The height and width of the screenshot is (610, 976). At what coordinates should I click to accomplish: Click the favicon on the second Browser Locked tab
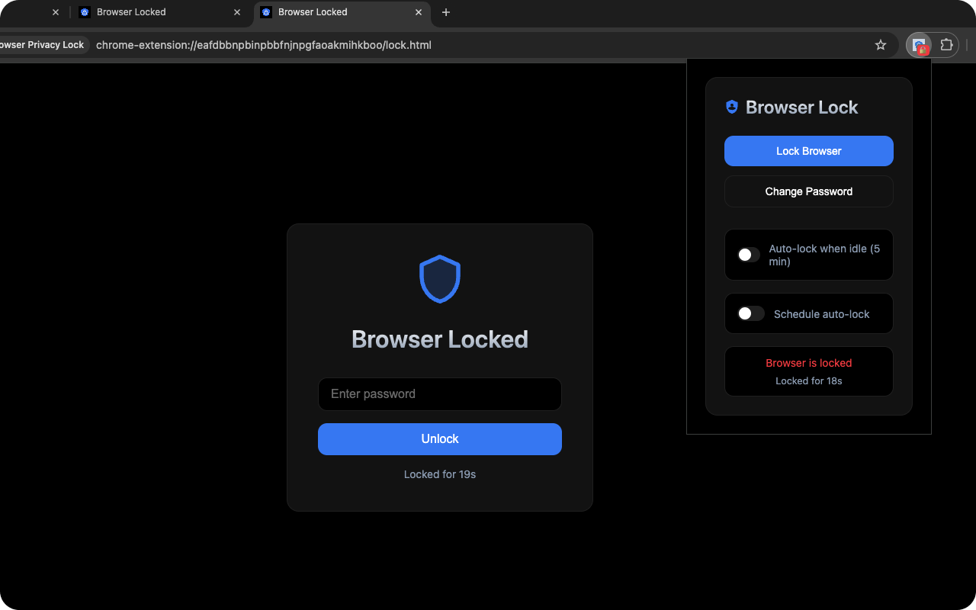(84, 12)
